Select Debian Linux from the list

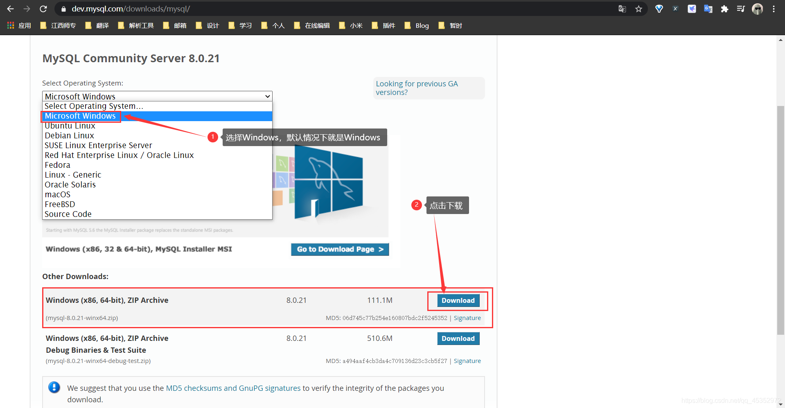(x=157, y=135)
